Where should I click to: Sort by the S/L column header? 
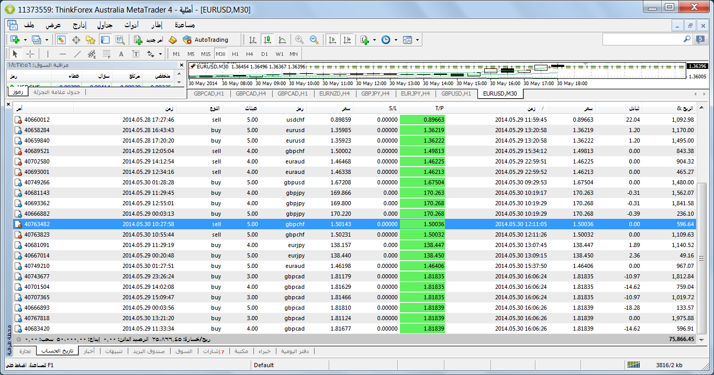(375, 108)
